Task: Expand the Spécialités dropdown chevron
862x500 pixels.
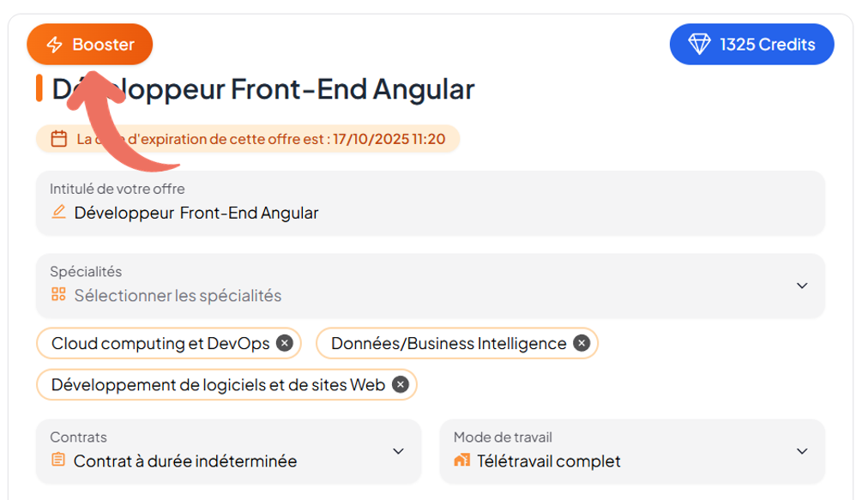Action: [802, 286]
